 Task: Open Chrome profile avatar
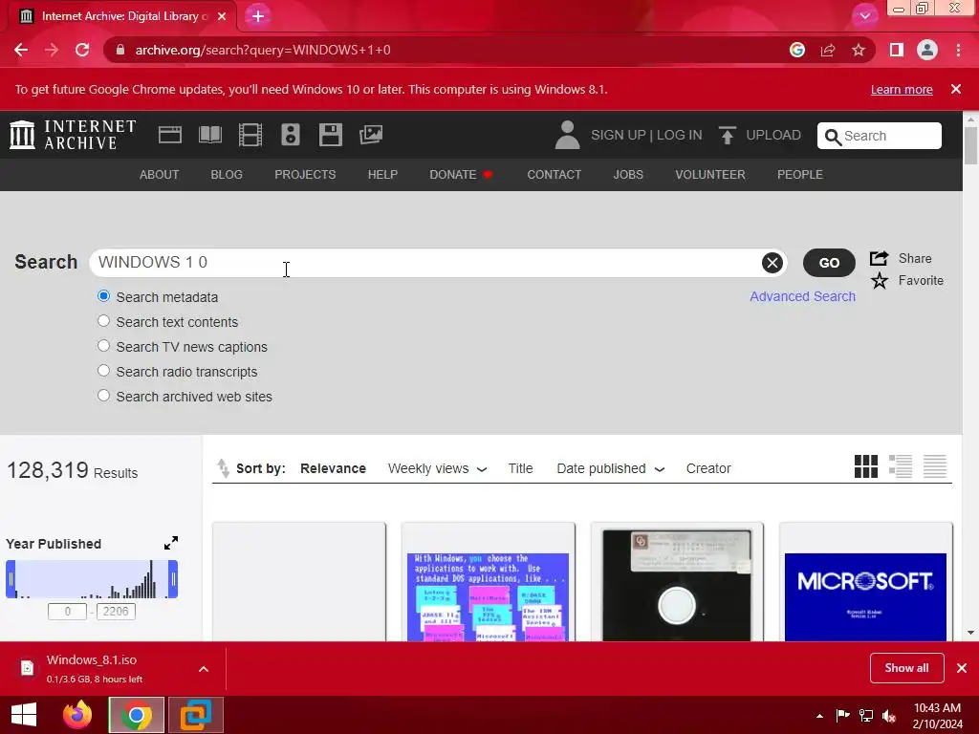[927, 50]
